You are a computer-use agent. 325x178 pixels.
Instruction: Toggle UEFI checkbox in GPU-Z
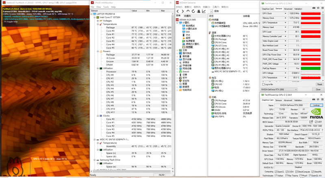[x=316, y=122]
